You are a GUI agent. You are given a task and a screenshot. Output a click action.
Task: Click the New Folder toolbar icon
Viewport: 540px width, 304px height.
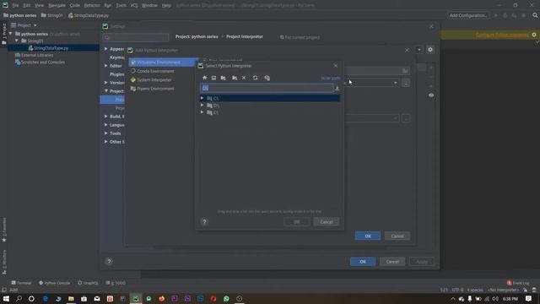[235, 78]
